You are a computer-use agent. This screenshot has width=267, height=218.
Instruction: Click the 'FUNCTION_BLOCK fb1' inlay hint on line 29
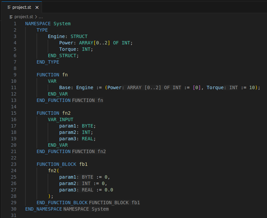[114, 203]
